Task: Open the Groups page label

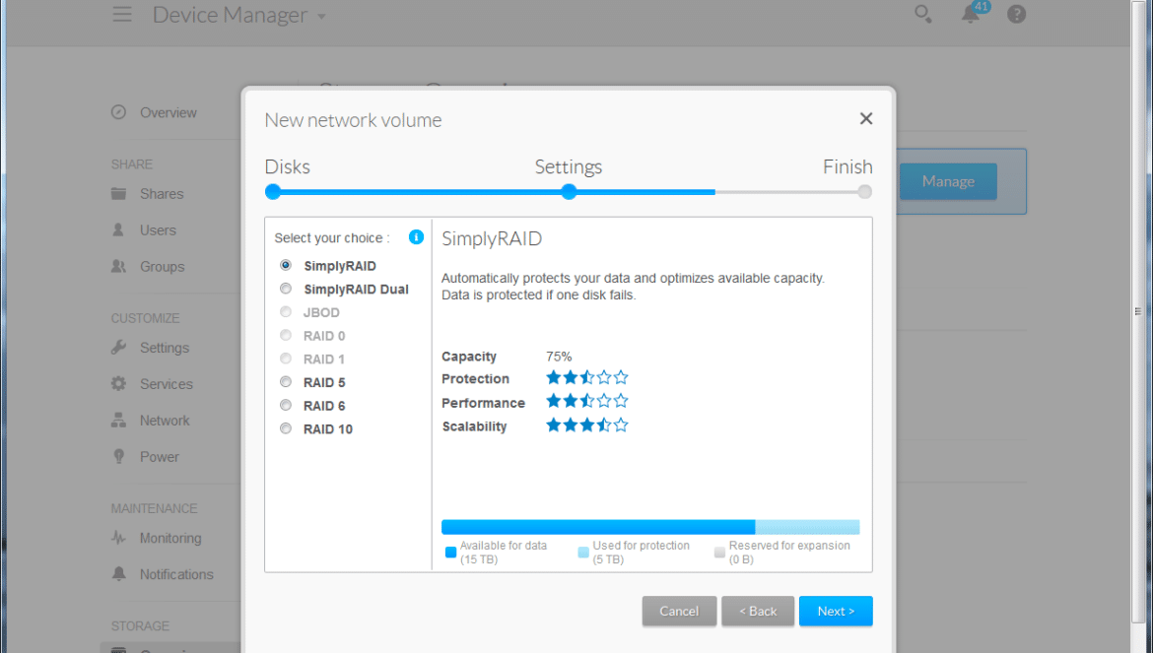Action: click(x=163, y=267)
